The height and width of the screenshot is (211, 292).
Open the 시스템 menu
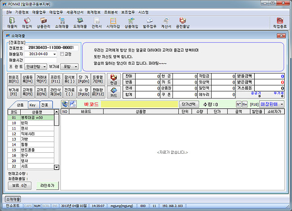(143, 12)
